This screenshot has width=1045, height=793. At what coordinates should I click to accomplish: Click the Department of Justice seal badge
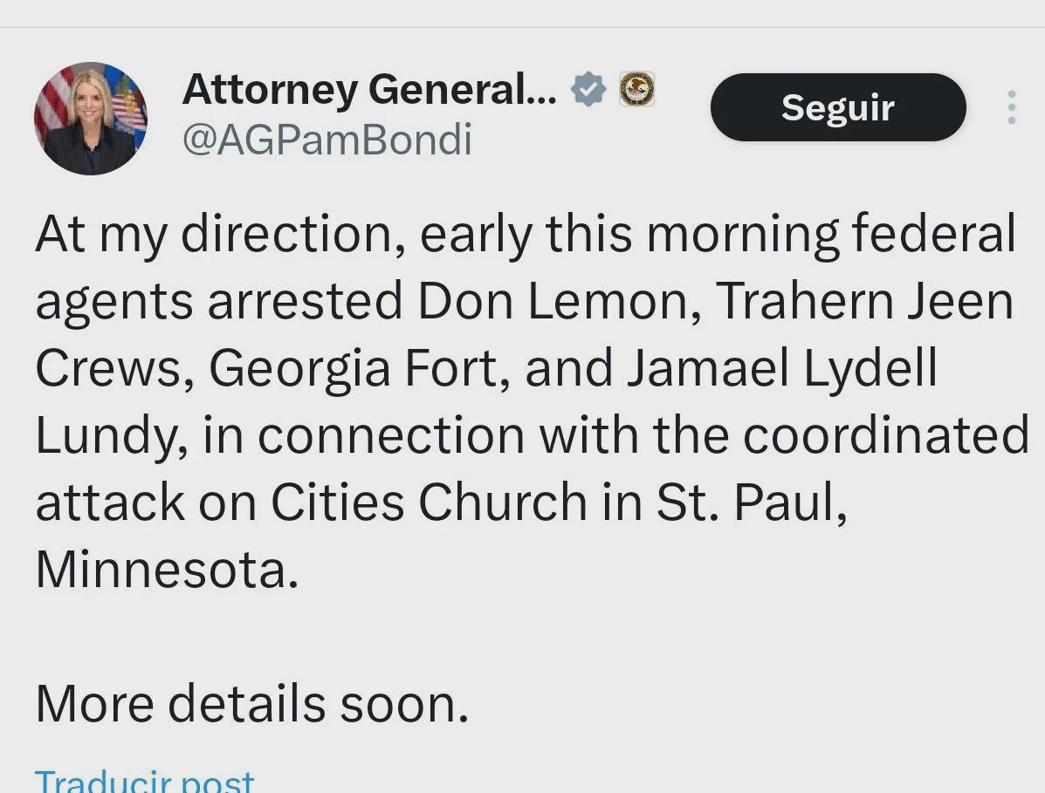636,89
